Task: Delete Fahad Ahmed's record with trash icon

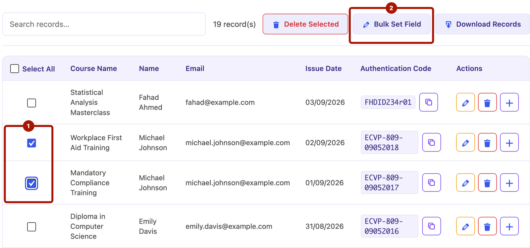Action: [487, 103]
